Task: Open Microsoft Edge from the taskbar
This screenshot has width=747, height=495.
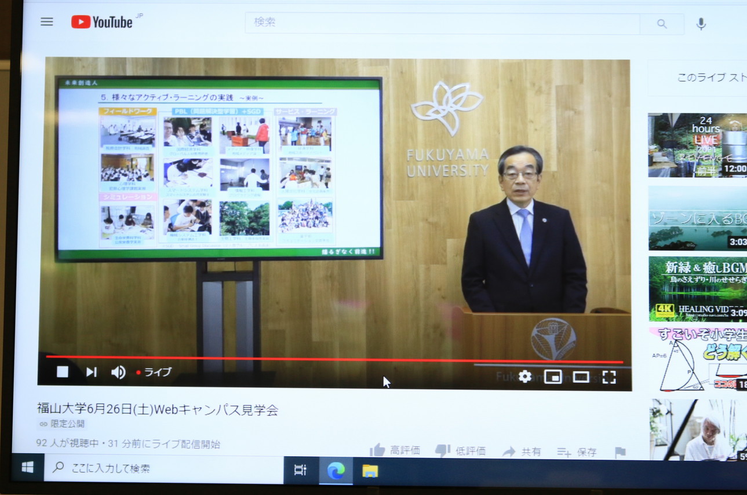Action: pyautogui.click(x=336, y=471)
